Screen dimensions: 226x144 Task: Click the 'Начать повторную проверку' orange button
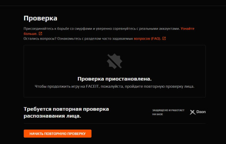click(57, 134)
